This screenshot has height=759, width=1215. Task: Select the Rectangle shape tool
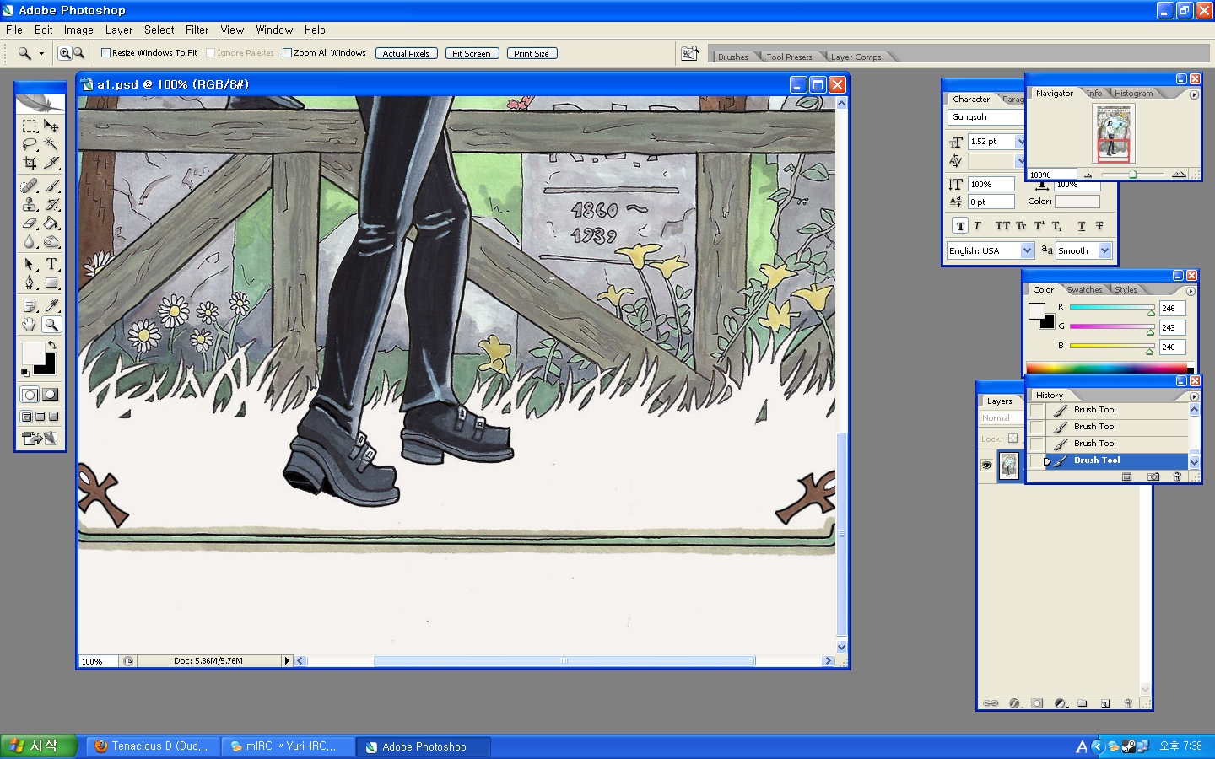(x=51, y=283)
